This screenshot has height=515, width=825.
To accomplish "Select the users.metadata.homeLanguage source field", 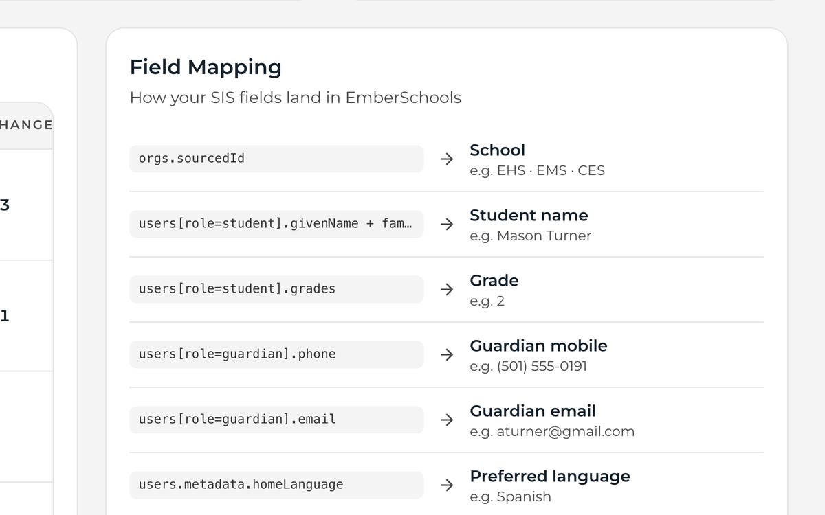I will point(276,485).
